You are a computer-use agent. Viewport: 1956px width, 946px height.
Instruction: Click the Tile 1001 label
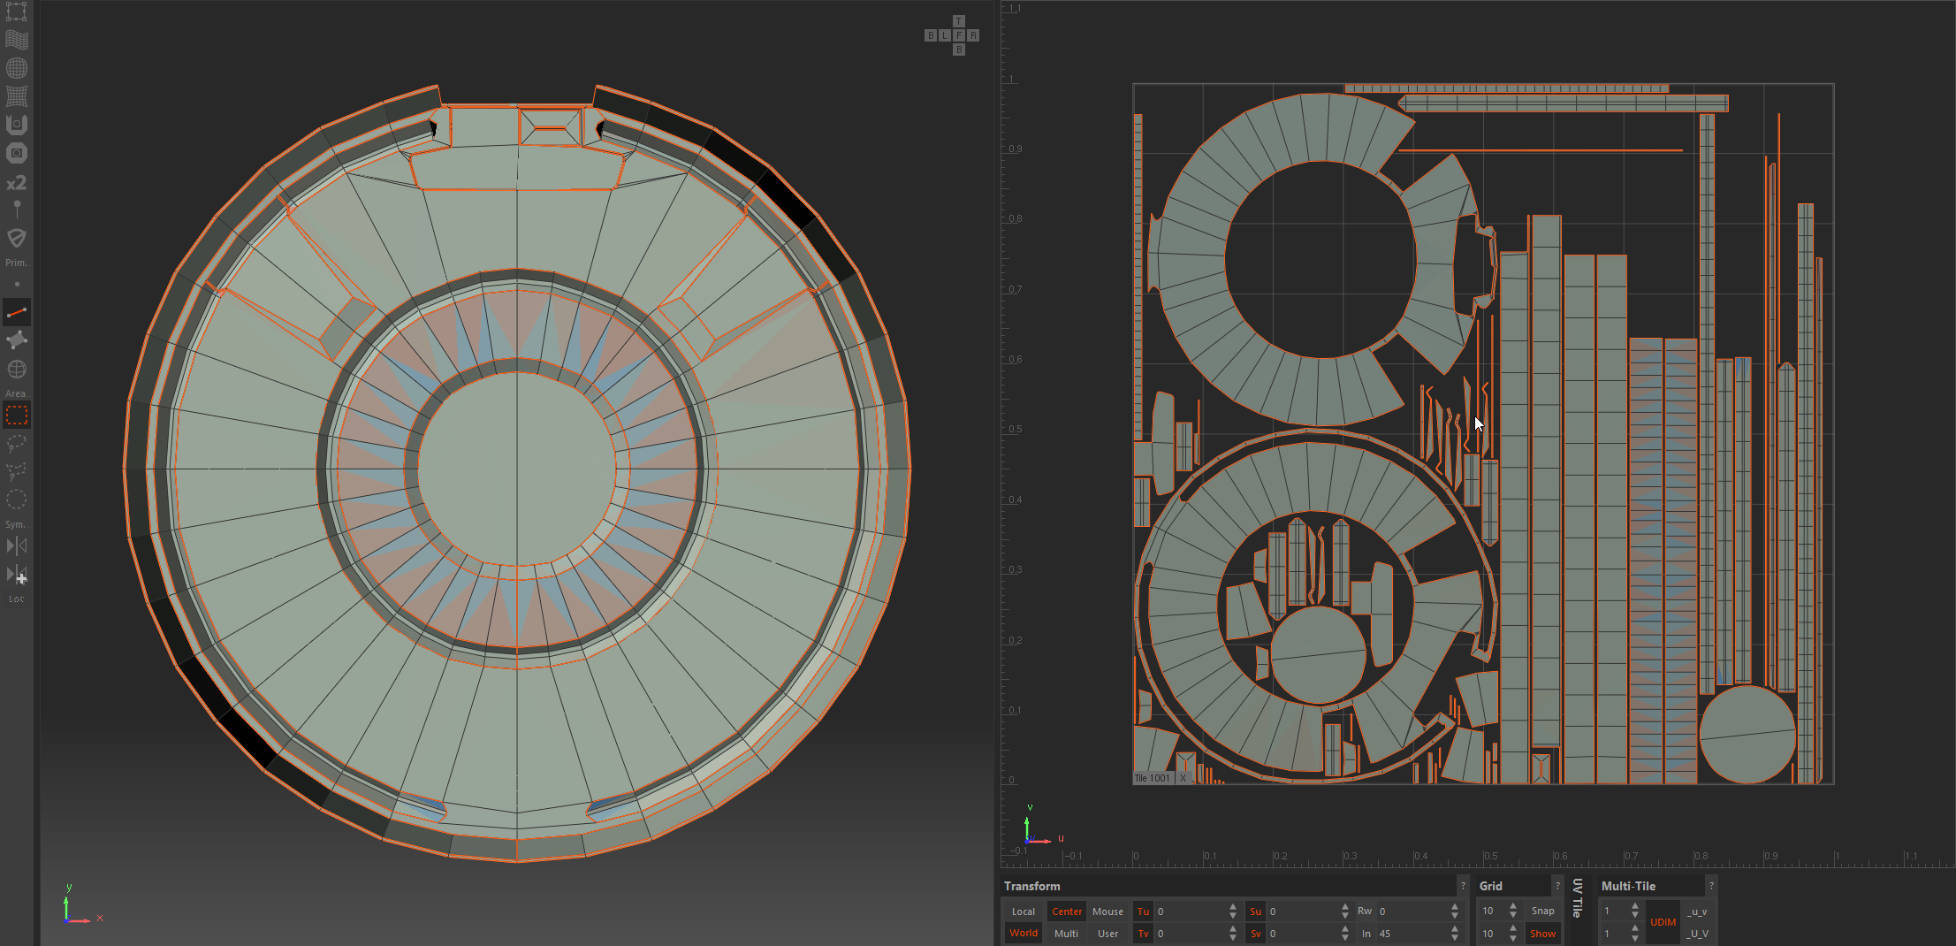coord(1152,778)
